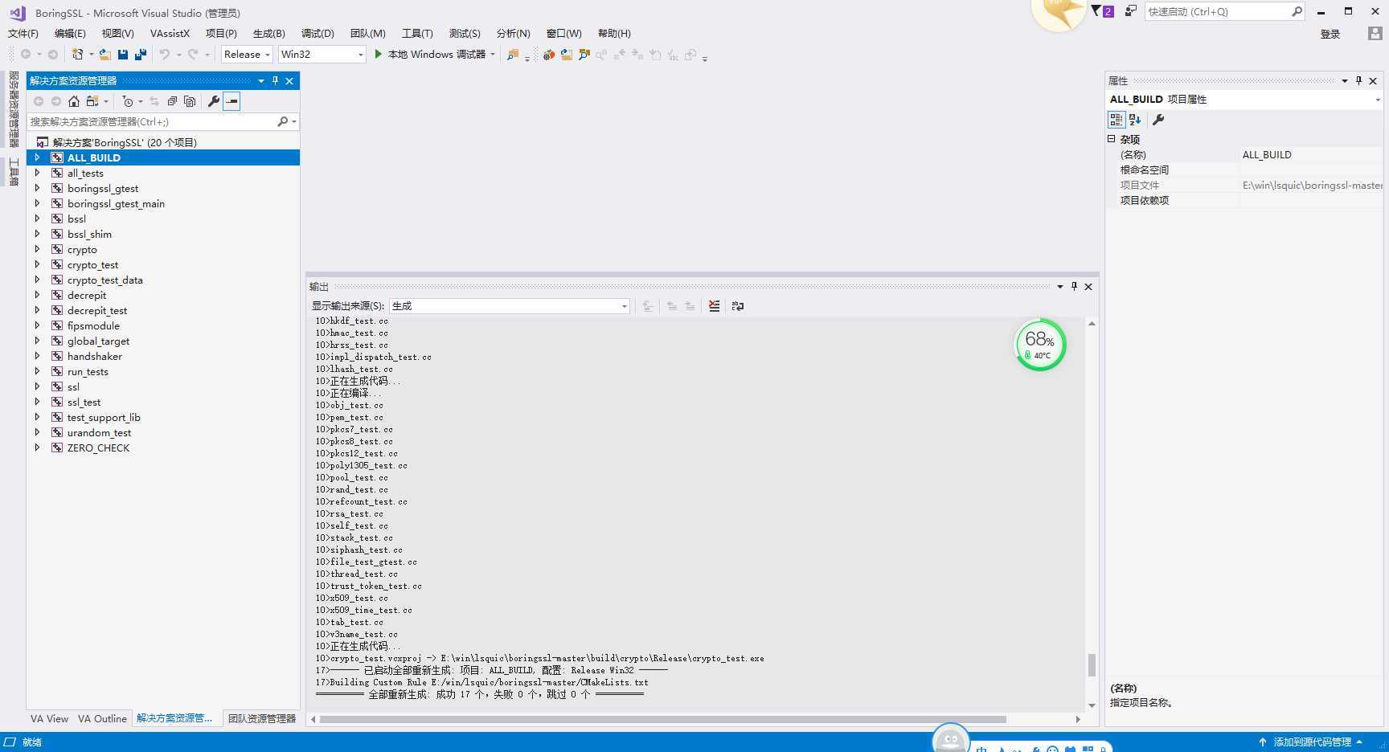Image resolution: width=1389 pixels, height=752 pixels.
Task: Switch to the VA View tab
Action: point(49,718)
